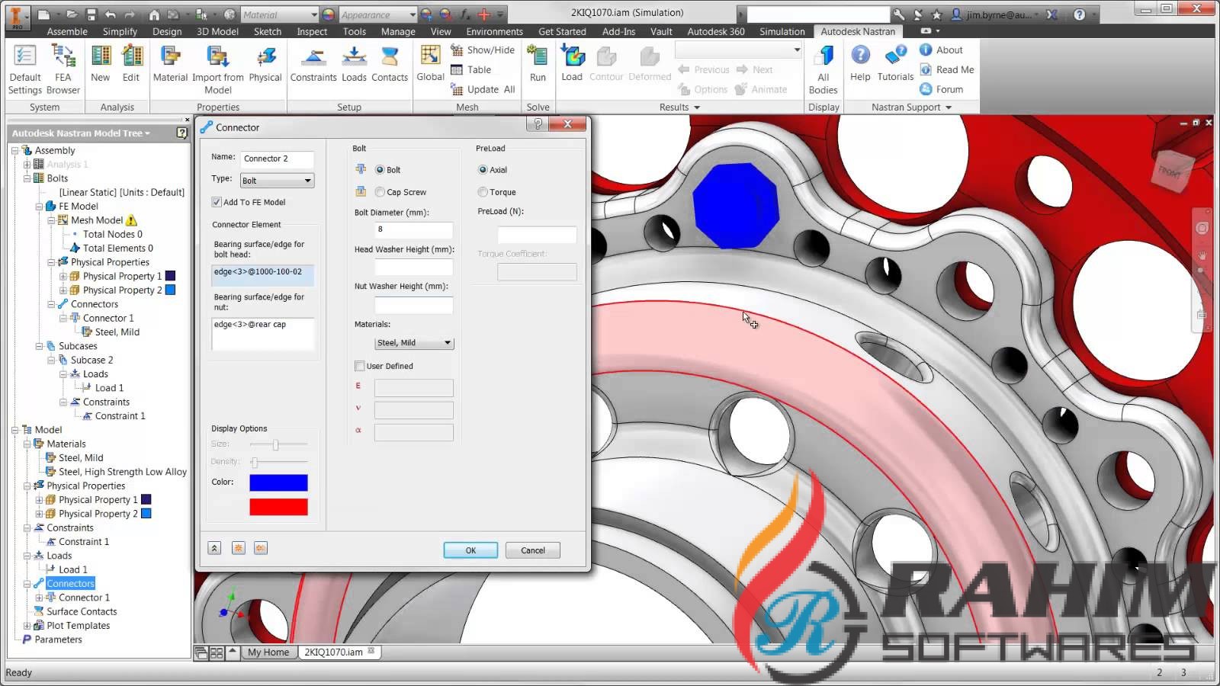Click Update All mesh button
1220x686 pixels.
coord(483,89)
